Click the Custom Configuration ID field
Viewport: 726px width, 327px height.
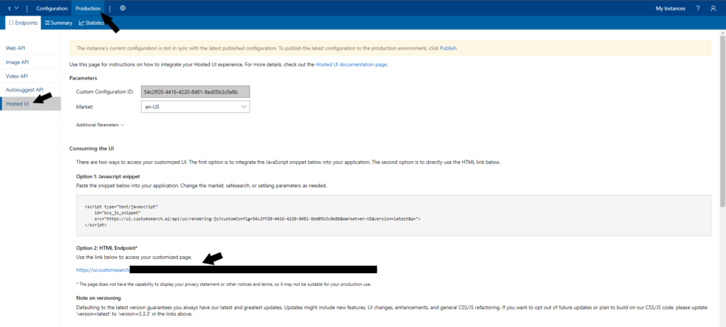196,92
